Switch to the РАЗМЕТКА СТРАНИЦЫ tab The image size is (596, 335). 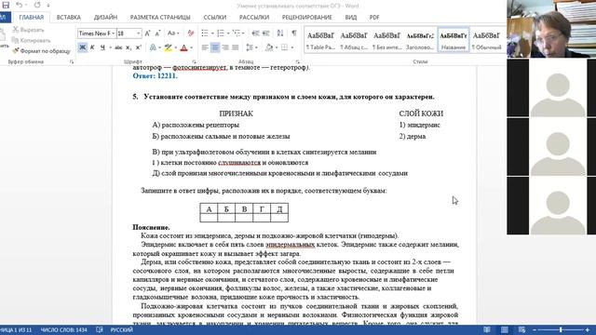(160, 18)
